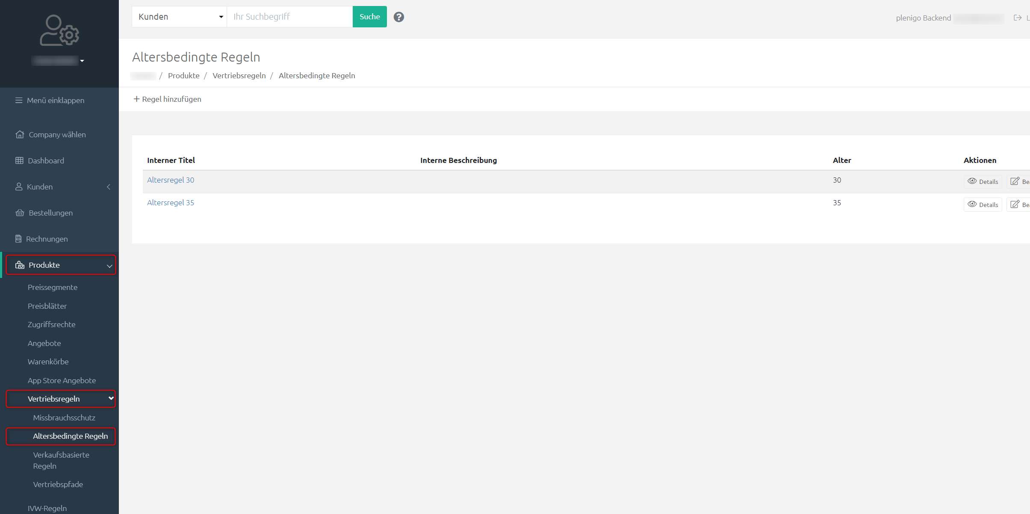Collapse the Vertriebsregeln submenu arrow

111,399
